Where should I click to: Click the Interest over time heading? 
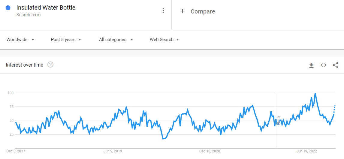tap(25, 65)
